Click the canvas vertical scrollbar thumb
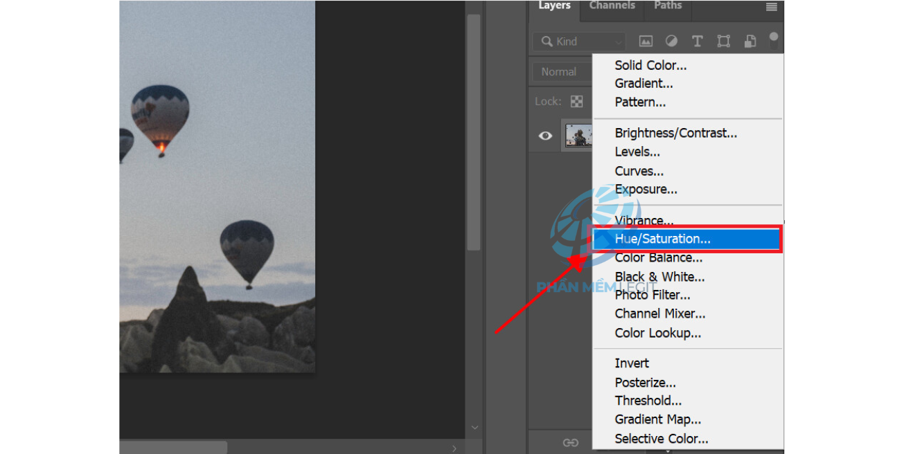 click(474, 131)
